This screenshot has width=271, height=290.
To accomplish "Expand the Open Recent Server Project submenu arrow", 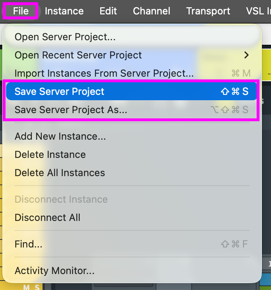I will pos(247,55).
